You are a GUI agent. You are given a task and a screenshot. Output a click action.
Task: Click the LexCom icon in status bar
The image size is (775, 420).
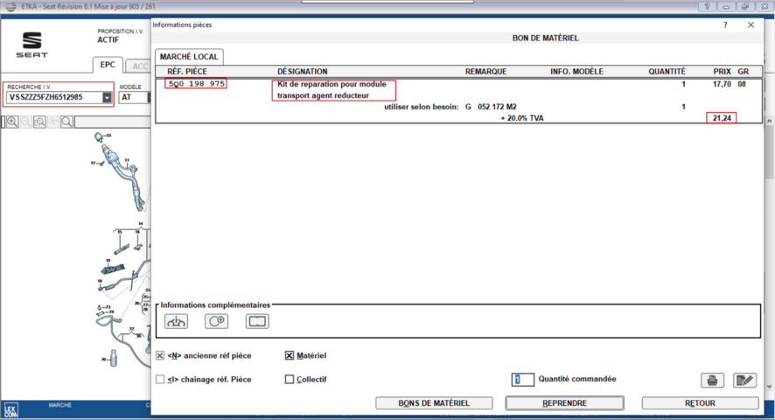pos(10,410)
